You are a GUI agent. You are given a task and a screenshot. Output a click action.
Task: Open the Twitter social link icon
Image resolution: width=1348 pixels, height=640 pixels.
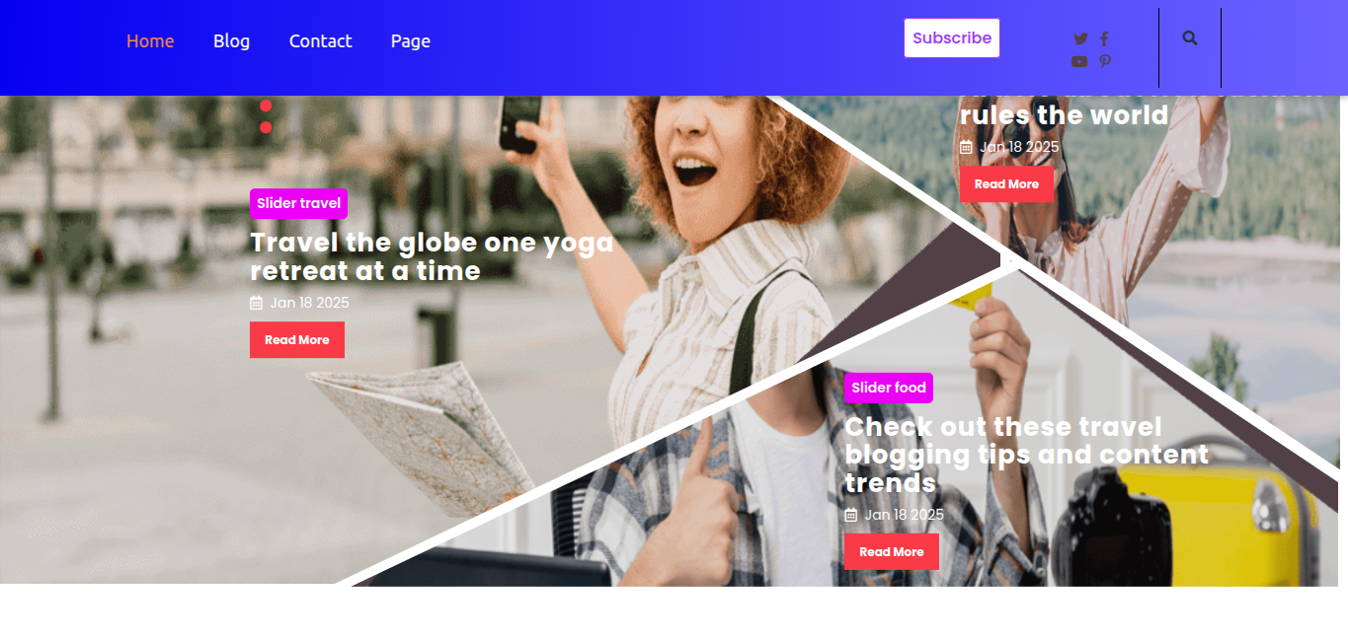tap(1080, 39)
